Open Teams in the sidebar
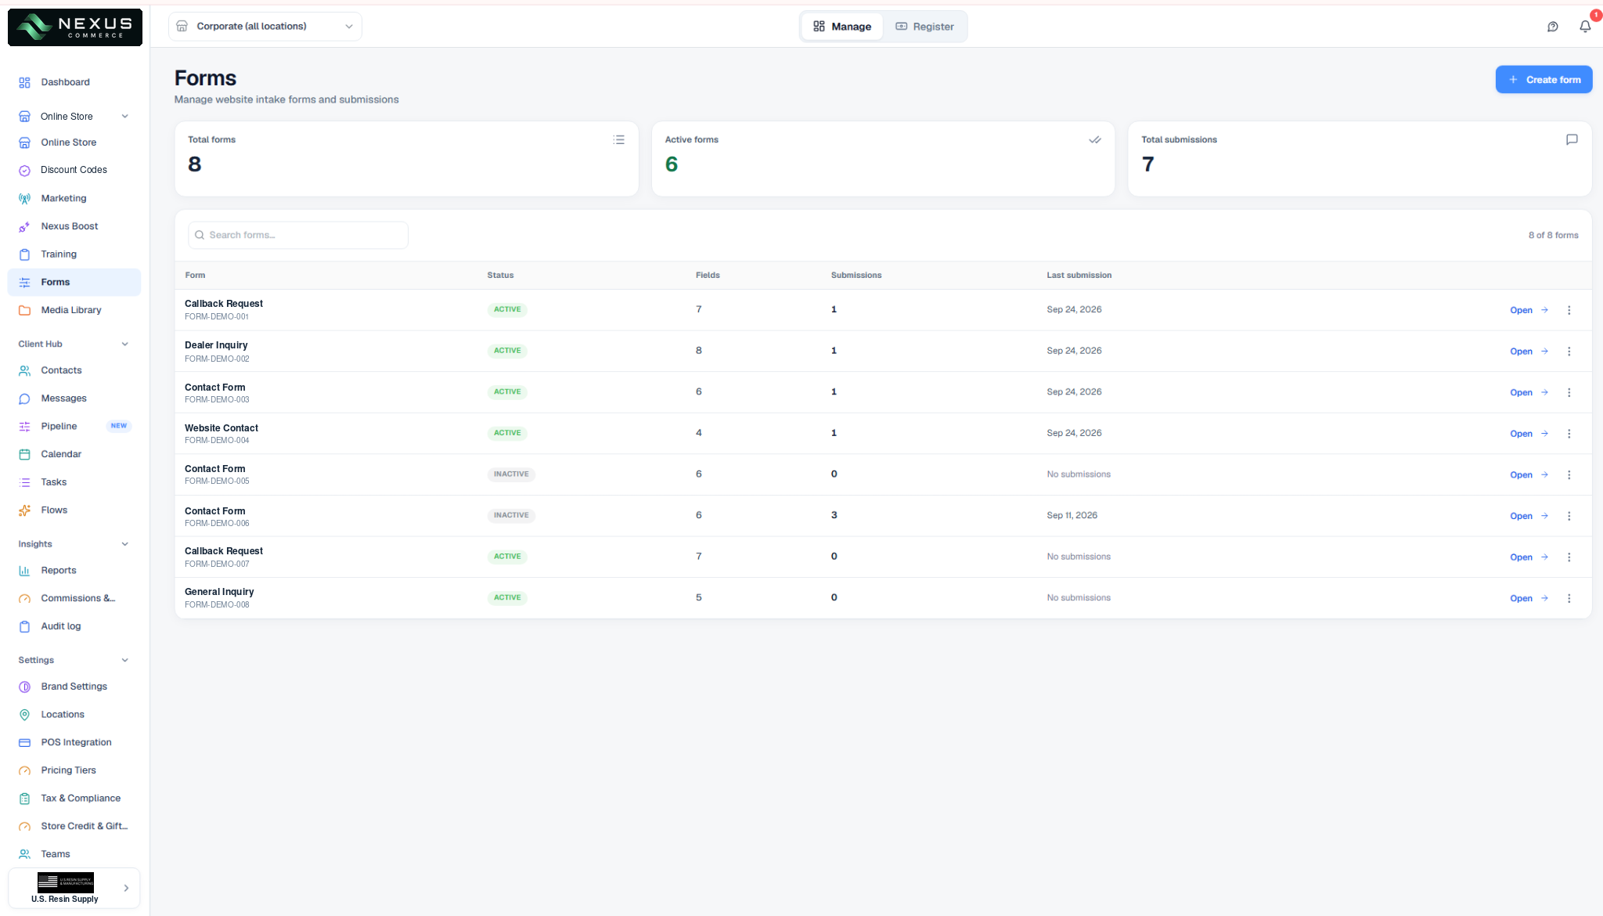 (74, 854)
